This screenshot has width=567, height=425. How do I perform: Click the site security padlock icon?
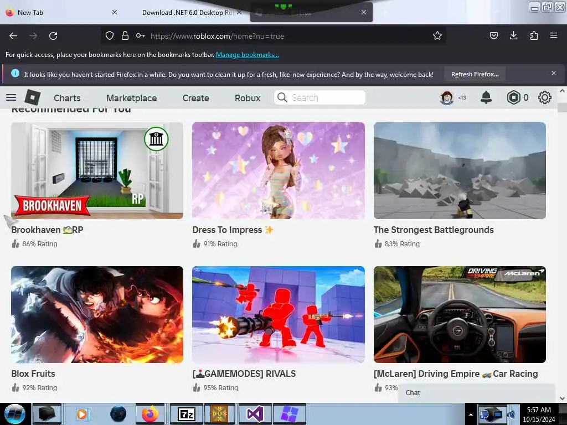click(125, 35)
